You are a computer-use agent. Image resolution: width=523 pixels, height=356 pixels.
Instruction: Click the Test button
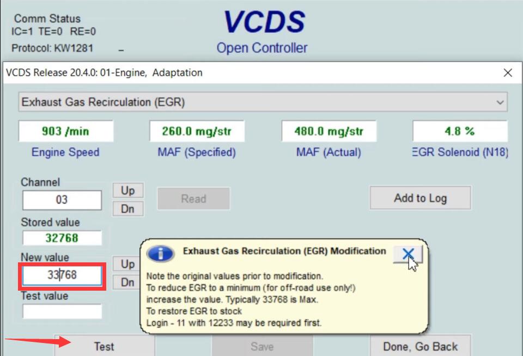pyautogui.click(x=104, y=346)
